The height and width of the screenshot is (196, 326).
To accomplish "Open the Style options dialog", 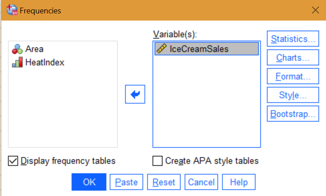I will (x=293, y=95).
